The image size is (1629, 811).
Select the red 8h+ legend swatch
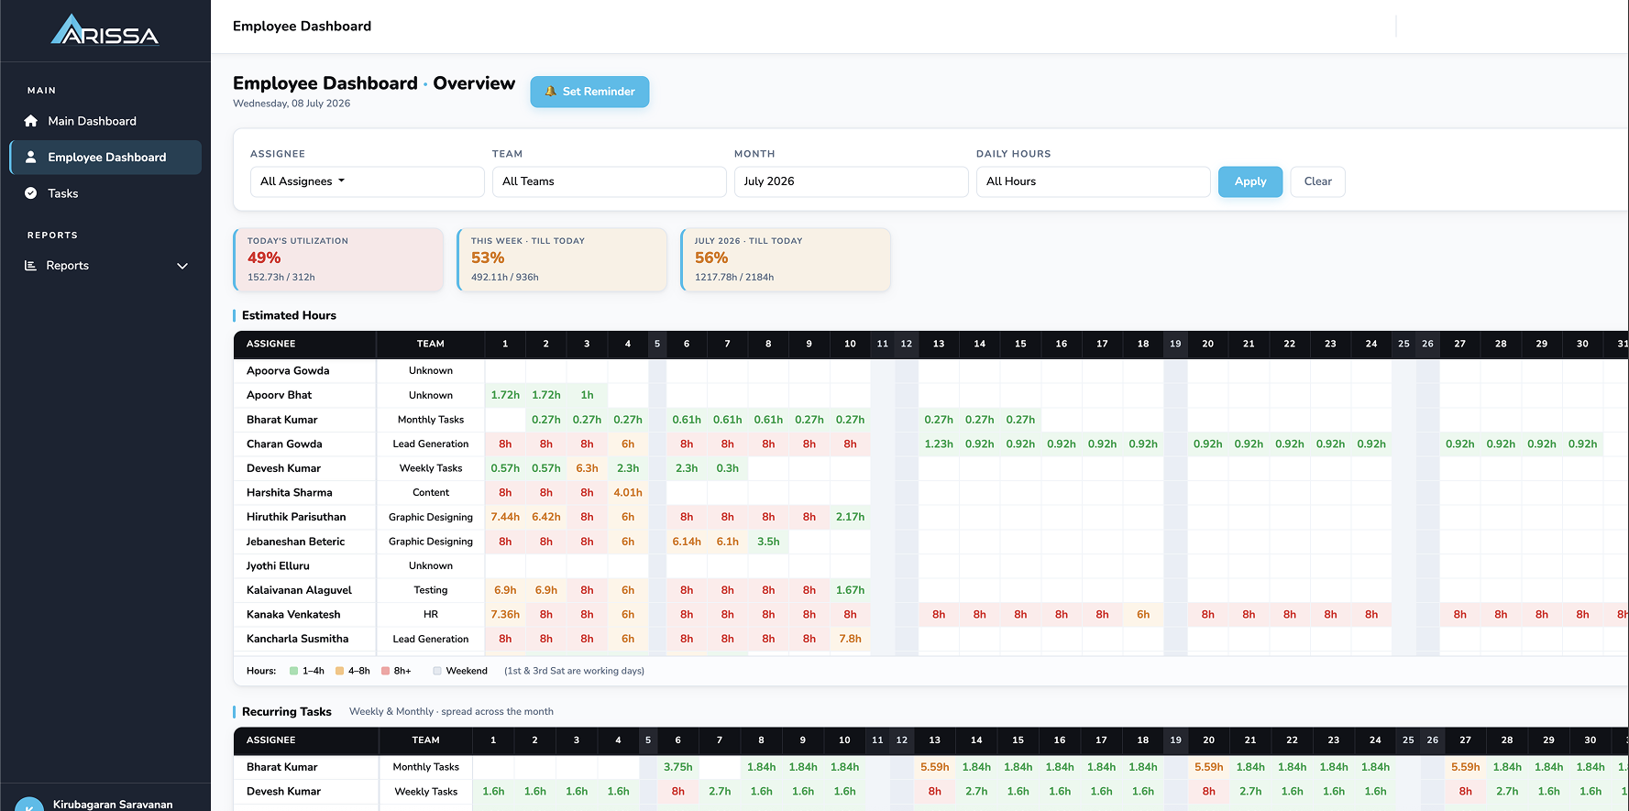(x=385, y=671)
